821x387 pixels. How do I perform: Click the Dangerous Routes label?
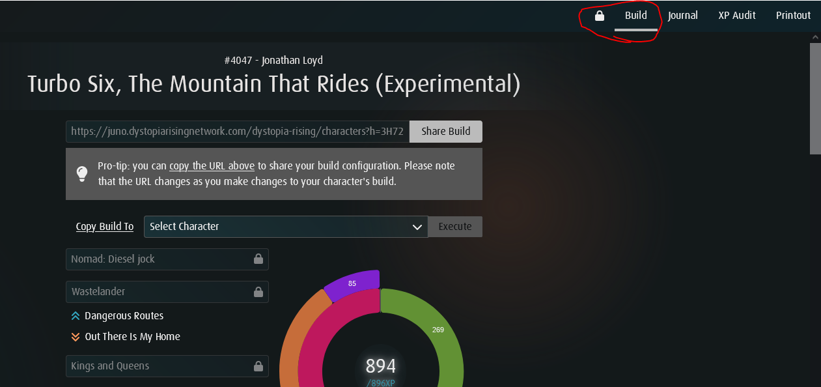click(x=124, y=316)
